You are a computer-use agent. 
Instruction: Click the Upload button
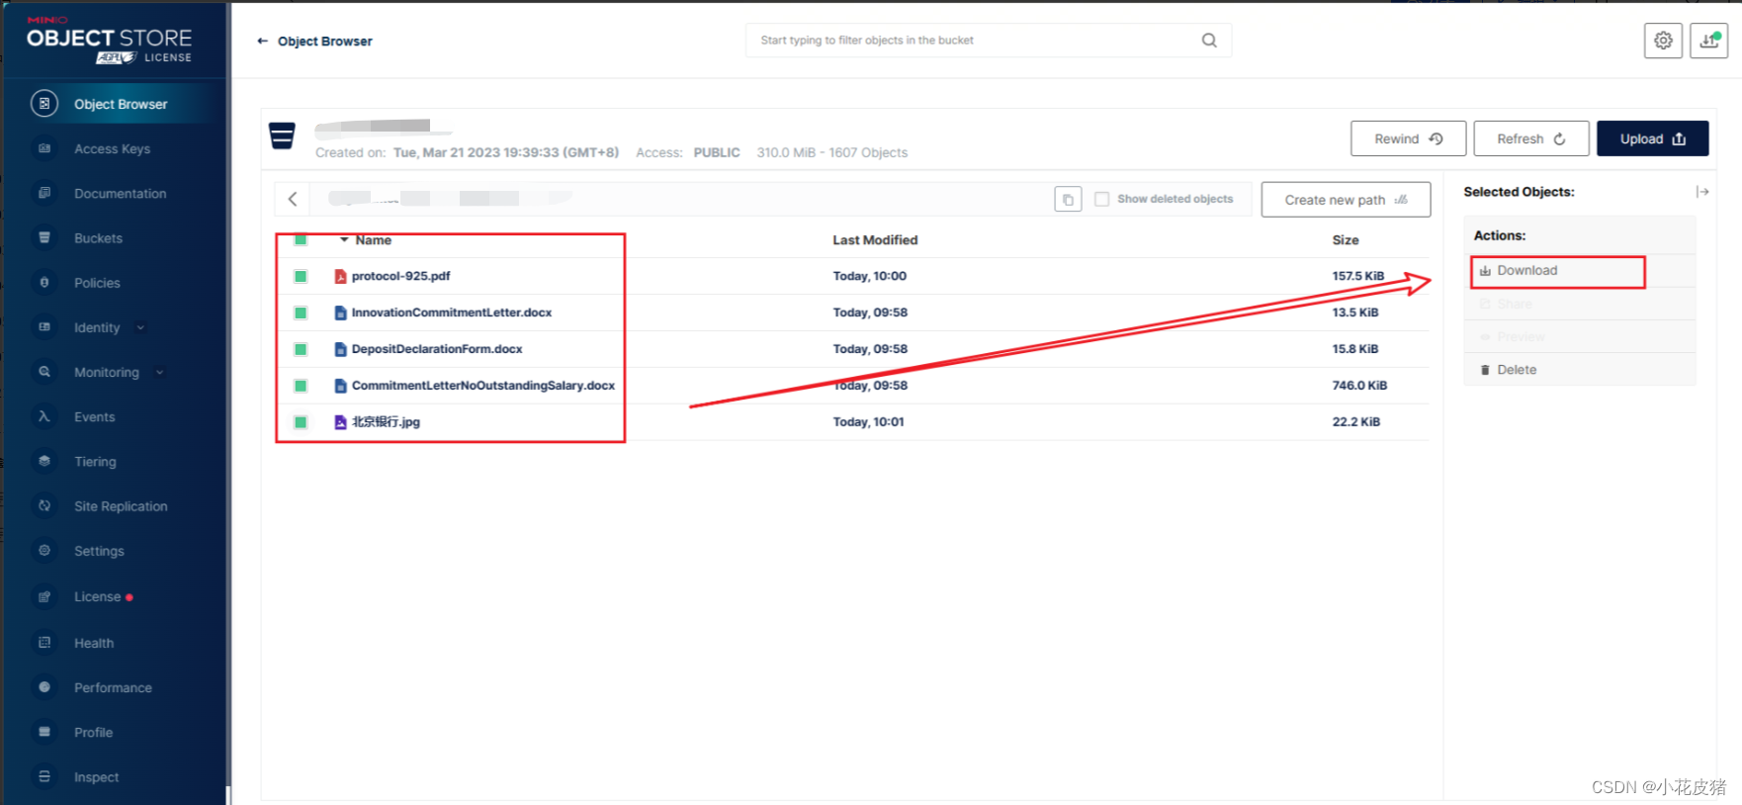coord(1652,138)
